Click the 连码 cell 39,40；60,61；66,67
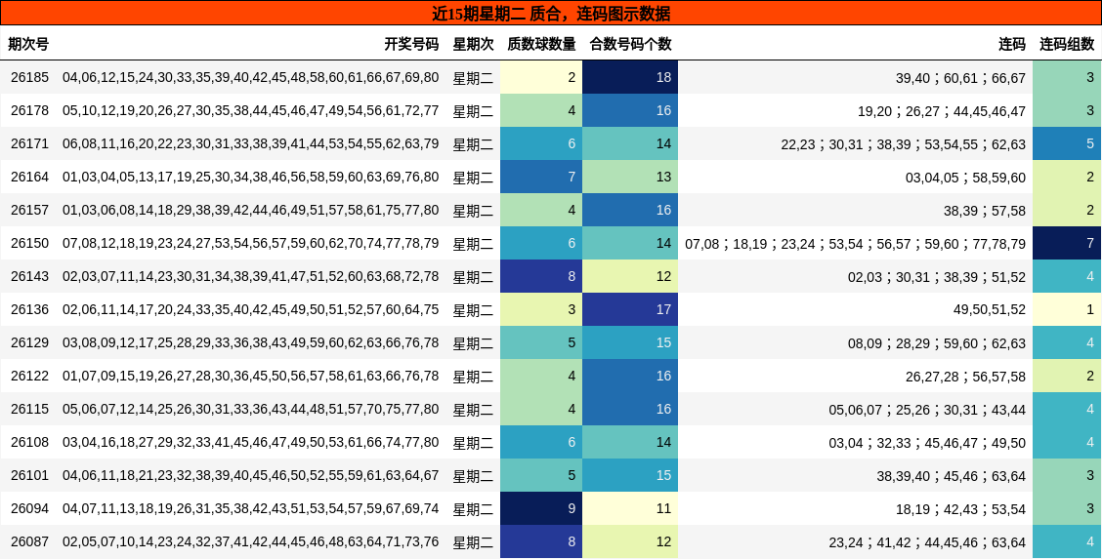 [x=960, y=78]
